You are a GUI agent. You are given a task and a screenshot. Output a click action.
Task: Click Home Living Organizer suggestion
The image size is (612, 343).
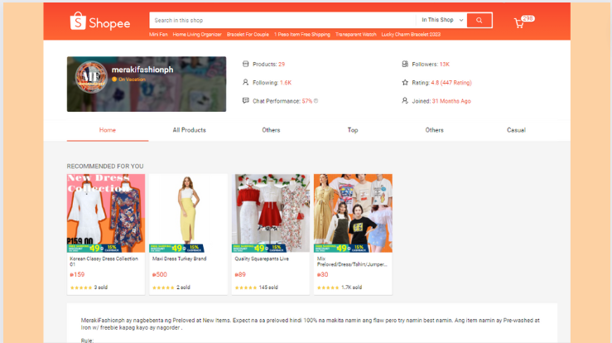(x=197, y=34)
